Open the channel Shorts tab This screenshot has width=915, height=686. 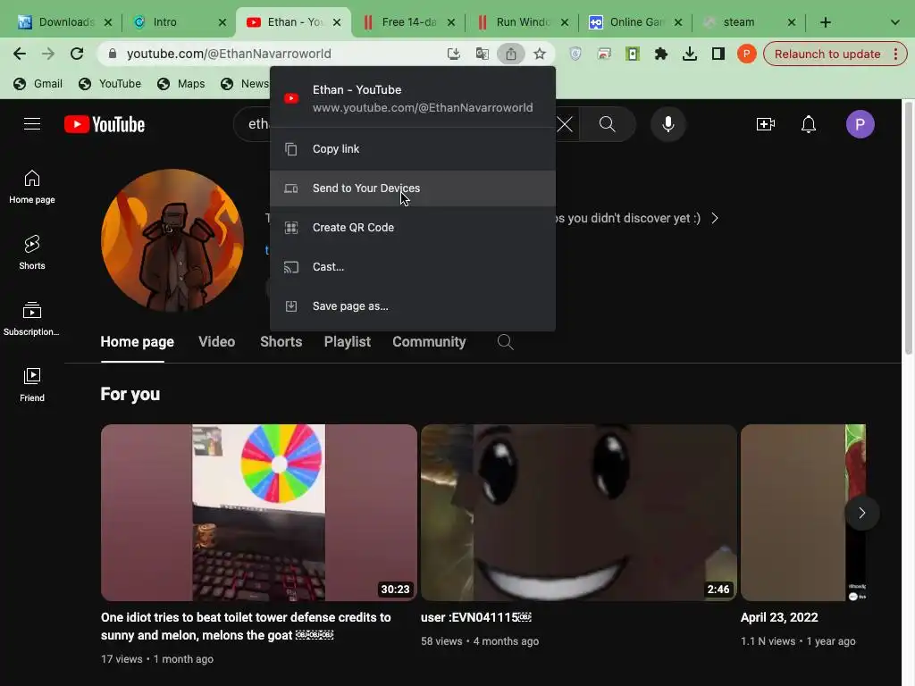(x=281, y=342)
